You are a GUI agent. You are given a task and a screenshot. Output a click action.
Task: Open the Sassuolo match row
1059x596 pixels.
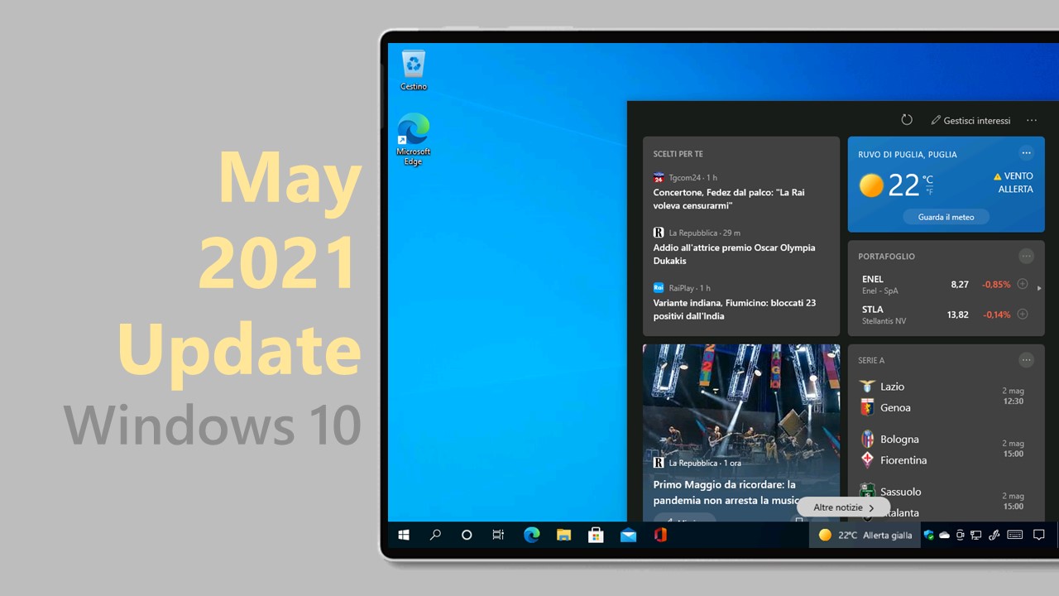pyautogui.click(x=946, y=501)
